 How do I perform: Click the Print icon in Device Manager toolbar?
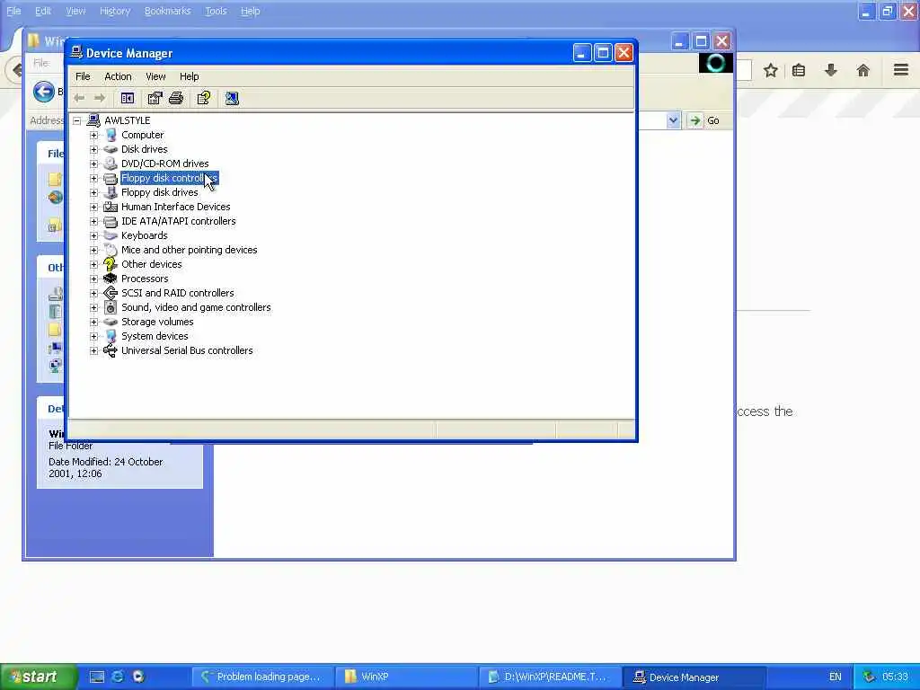[x=176, y=99]
